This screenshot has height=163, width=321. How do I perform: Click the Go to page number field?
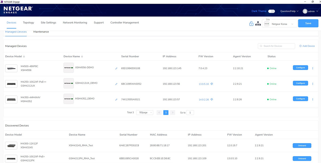(190, 113)
